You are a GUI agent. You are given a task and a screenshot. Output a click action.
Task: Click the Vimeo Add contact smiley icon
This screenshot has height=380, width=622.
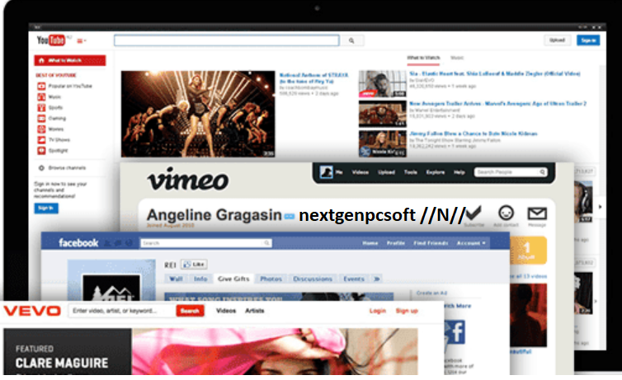[x=507, y=213]
